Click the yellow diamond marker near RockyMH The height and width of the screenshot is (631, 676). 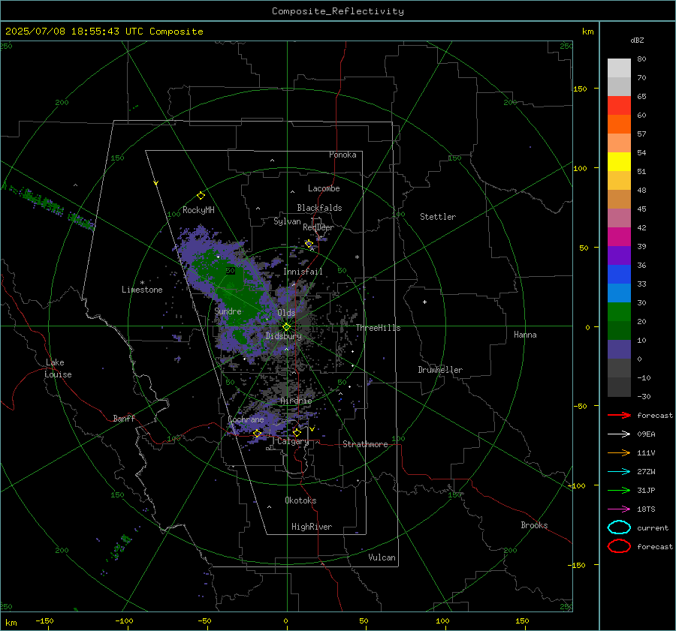click(x=201, y=196)
